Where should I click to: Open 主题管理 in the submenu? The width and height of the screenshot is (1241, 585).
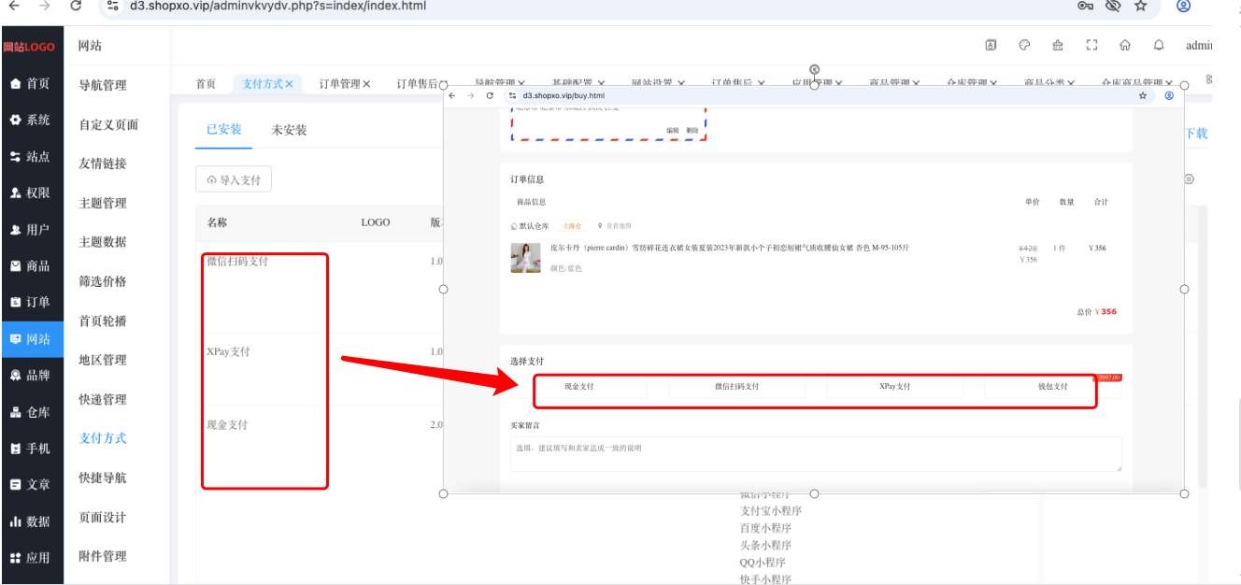click(103, 203)
